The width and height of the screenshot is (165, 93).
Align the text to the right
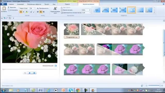tap(44, 12)
